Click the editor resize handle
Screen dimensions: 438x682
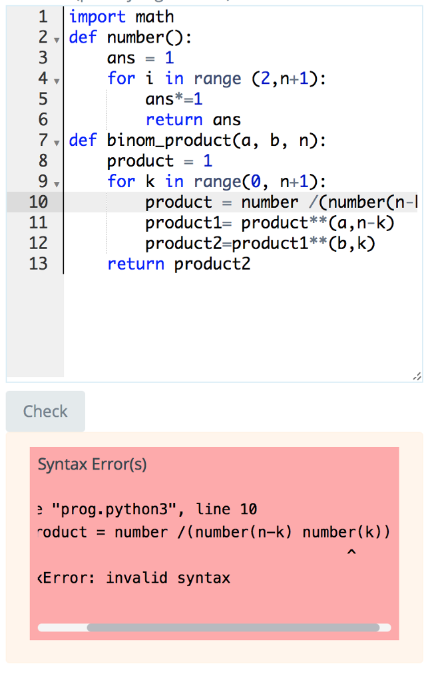point(417,376)
